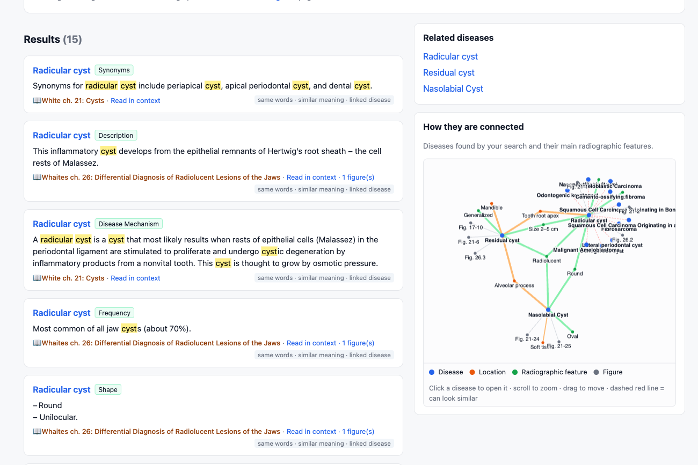Select the Oval feature node in the graph

coord(572,332)
